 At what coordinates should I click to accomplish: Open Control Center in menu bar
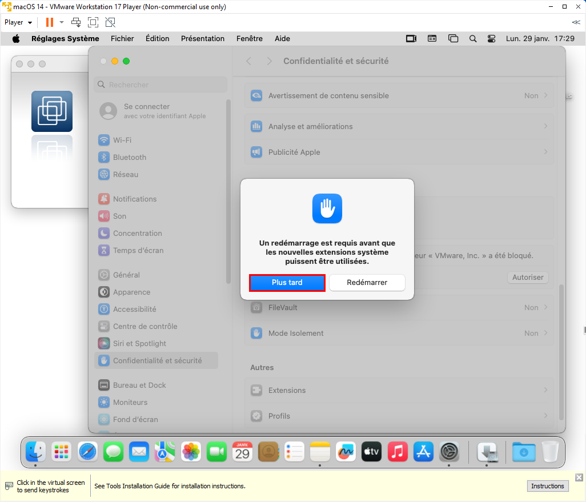(x=491, y=38)
